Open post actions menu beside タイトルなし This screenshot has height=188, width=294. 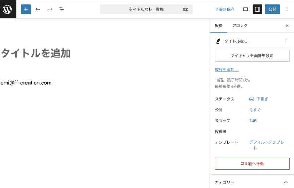click(x=286, y=41)
